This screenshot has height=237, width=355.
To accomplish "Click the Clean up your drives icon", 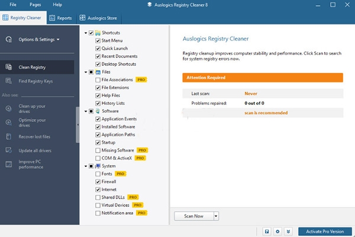I will [9, 108].
